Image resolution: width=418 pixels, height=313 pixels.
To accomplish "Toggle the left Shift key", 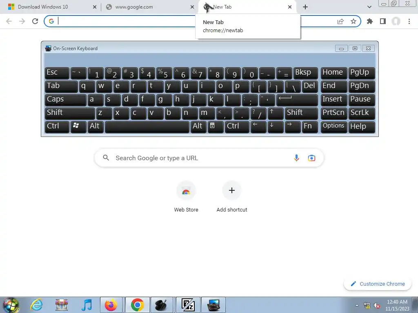I will (70, 113).
